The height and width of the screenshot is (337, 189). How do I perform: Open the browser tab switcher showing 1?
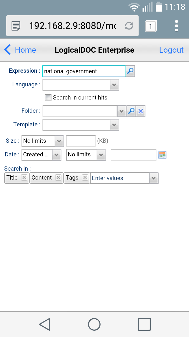click(x=151, y=26)
